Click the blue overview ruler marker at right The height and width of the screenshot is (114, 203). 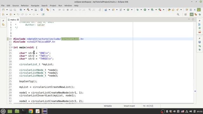pos(195,91)
